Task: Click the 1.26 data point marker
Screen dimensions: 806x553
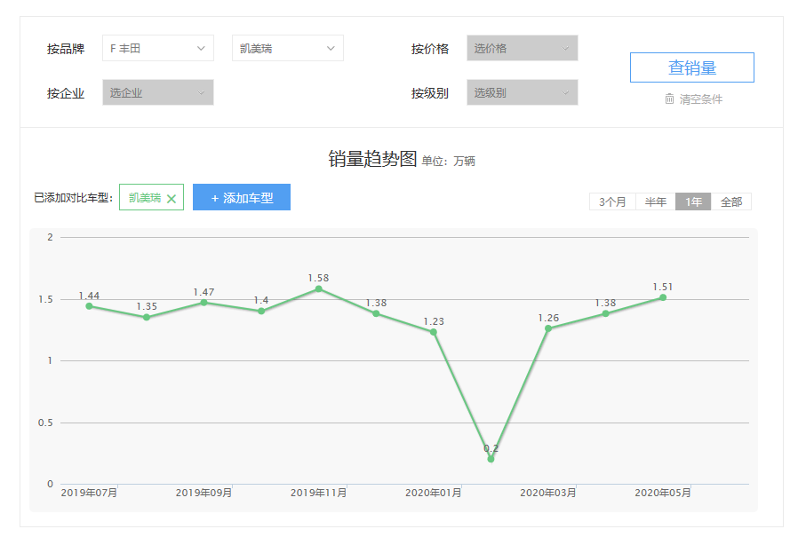Action: pos(548,328)
